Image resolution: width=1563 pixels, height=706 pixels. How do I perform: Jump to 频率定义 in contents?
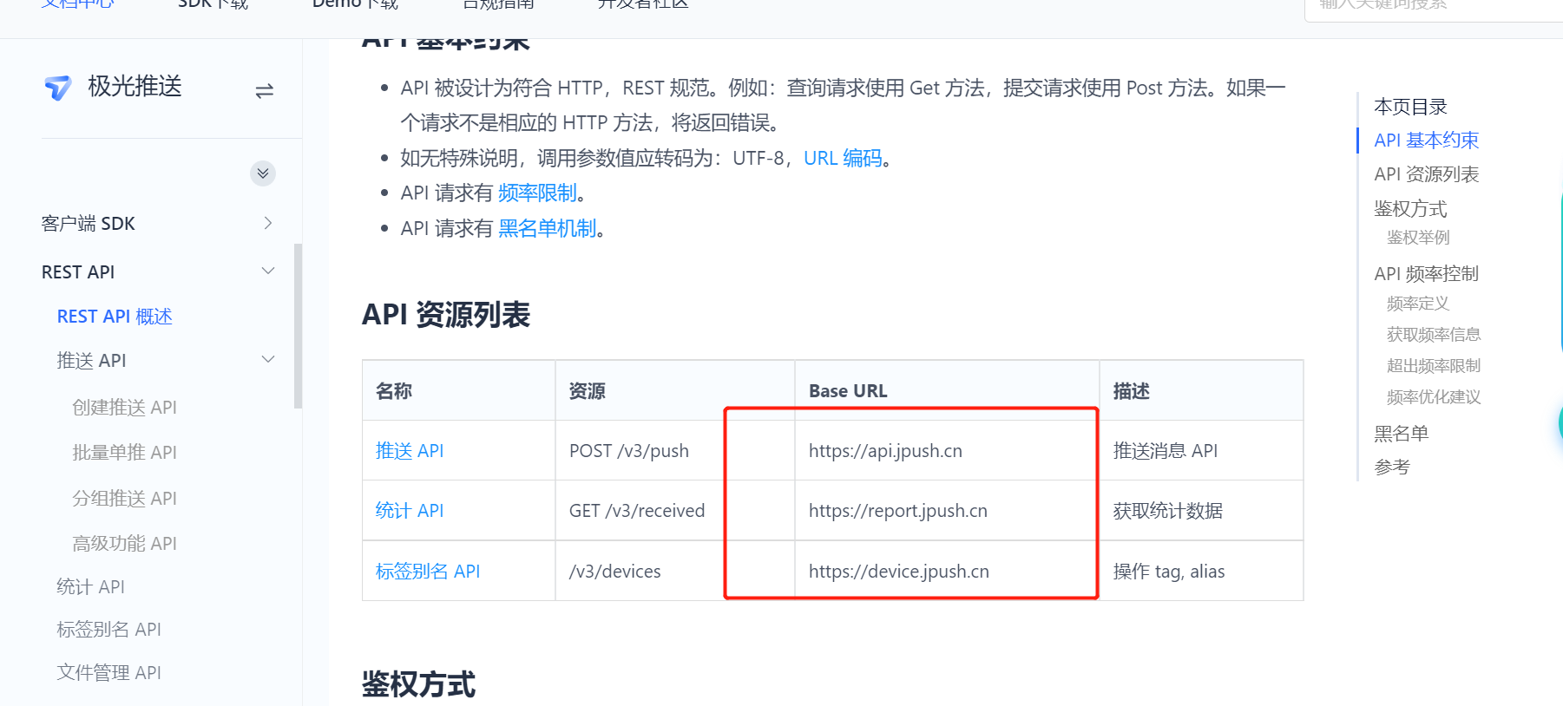pos(1418,303)
